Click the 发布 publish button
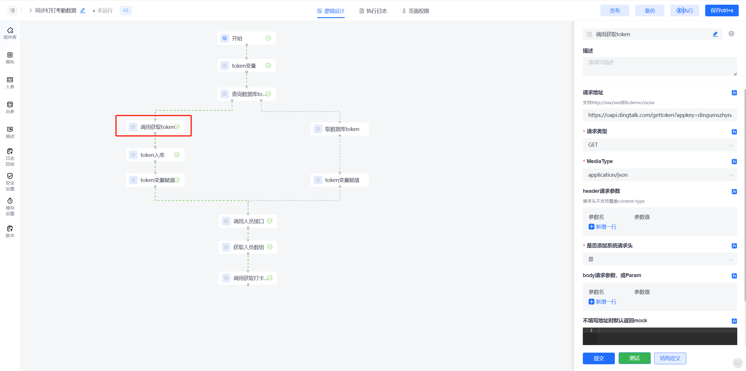746x371 pixels. click(x=615, y=10)
